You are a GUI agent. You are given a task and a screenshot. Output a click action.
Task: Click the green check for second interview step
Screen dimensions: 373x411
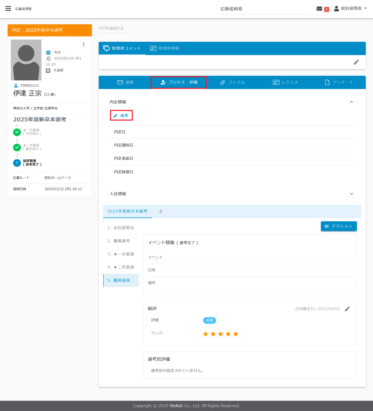17,147
